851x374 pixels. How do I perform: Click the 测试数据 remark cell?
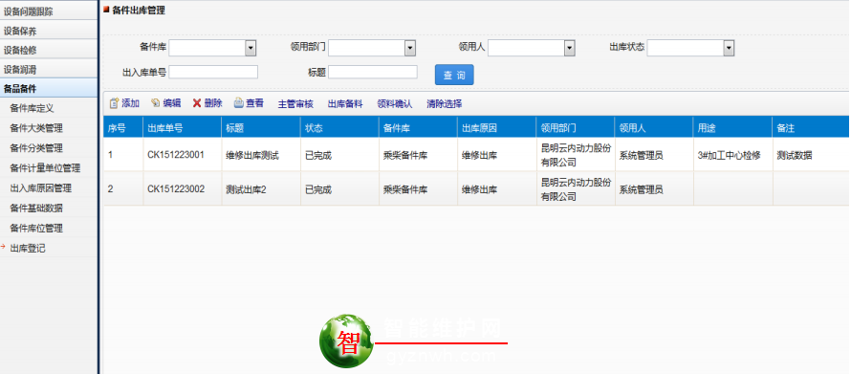tap(795, 155)
